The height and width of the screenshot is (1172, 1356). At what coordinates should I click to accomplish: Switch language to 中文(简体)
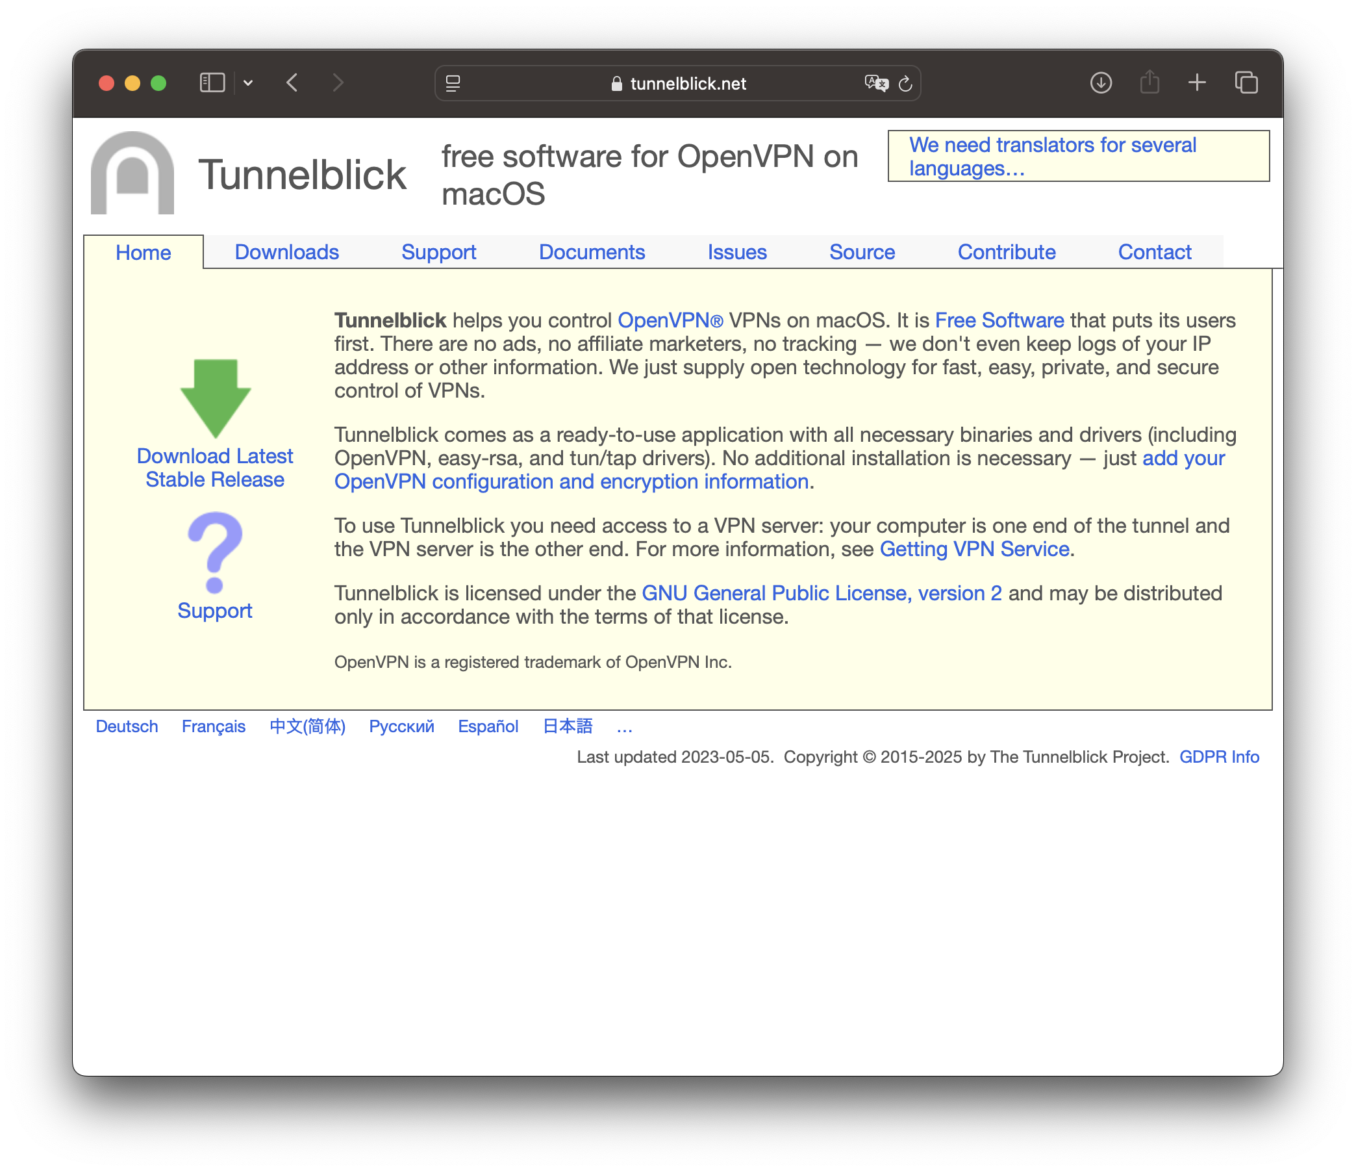pos(308,727)
